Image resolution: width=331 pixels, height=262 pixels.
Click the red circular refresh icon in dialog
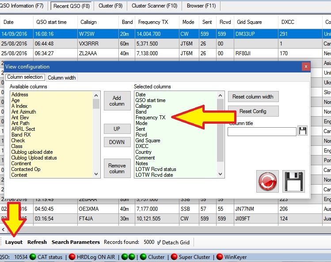click(267, 181)
